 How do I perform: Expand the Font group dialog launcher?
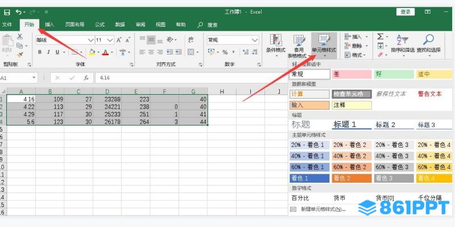tap(132, 65)
